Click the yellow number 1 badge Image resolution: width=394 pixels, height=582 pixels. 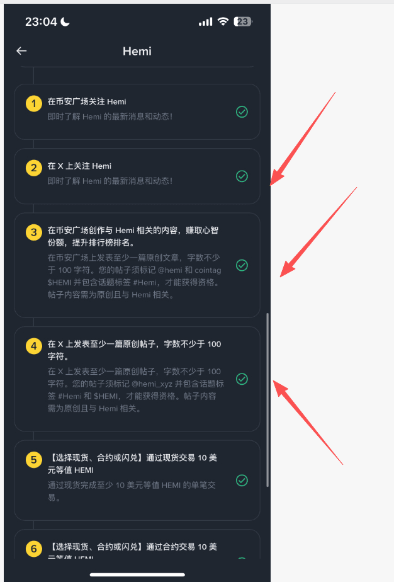(34, 103)
